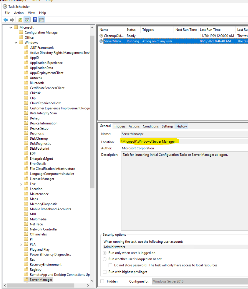This screenshot has height=289, width=248.
Task: Select the Office folder in the tree
Action: 29,37
